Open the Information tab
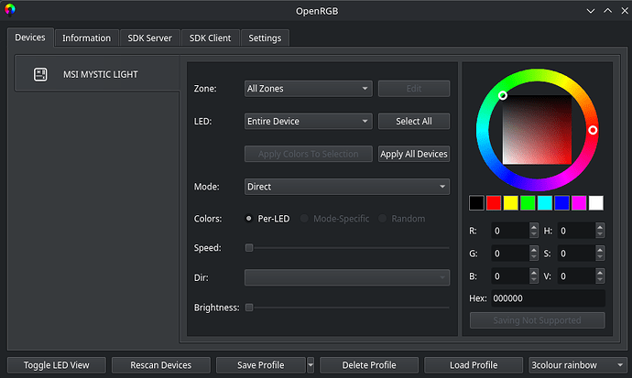 (x=86, y=38)
